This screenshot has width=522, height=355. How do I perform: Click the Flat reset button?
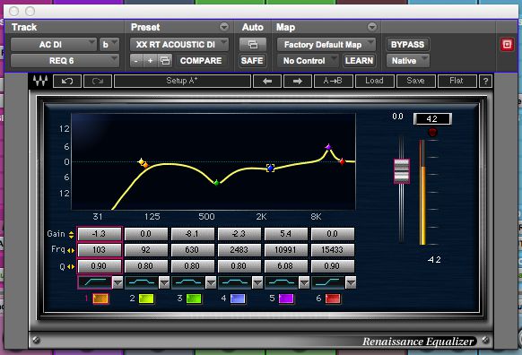(457, 82)
